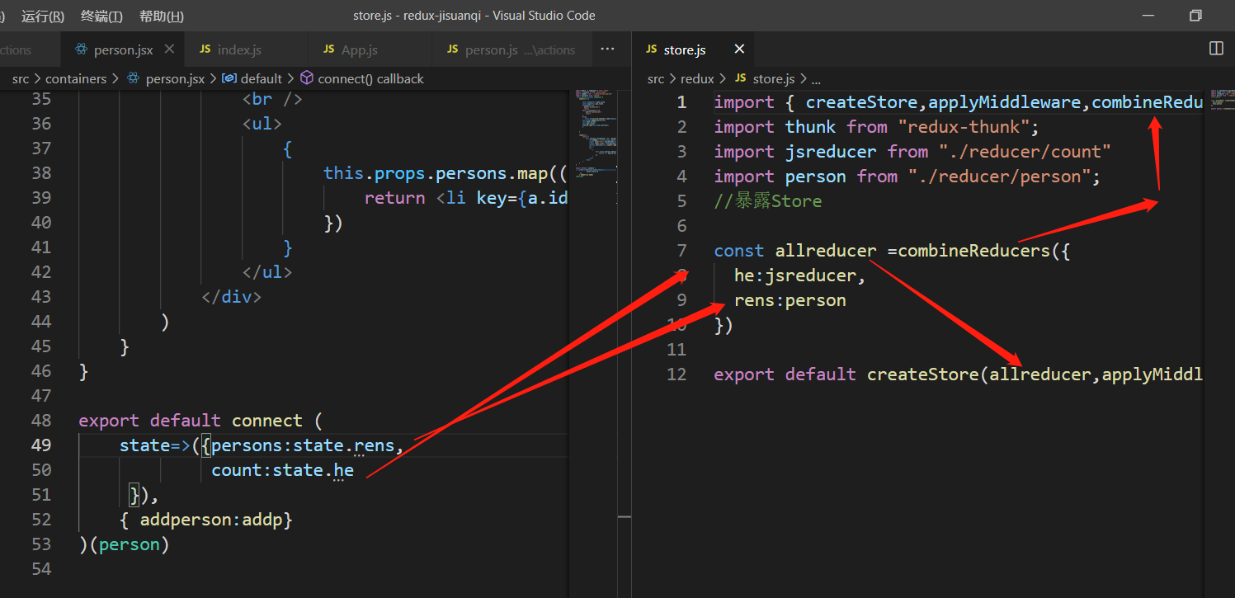Screen dimensions: 1235x598
Task: Click the JS icon on App.js tab
Action: [329, 49]
